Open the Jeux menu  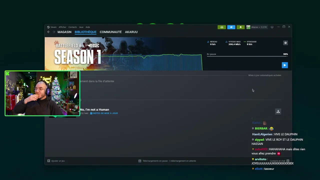(81, 27)
